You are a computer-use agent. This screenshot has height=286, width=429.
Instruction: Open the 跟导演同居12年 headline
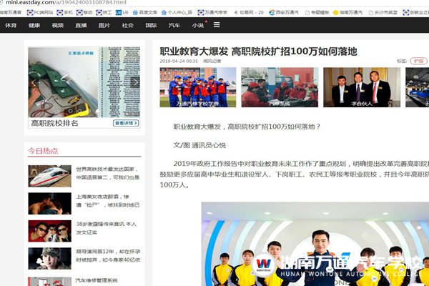click(108, 255)
